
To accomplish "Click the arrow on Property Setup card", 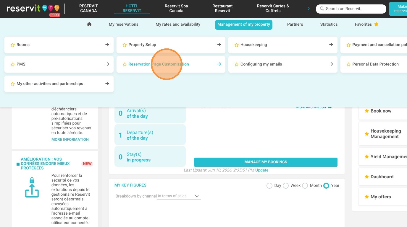I will pos(219,45).
